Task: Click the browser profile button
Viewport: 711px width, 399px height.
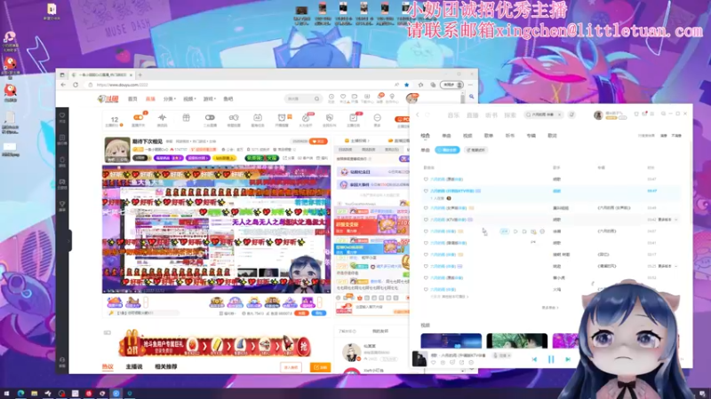Action: [451, 84]
